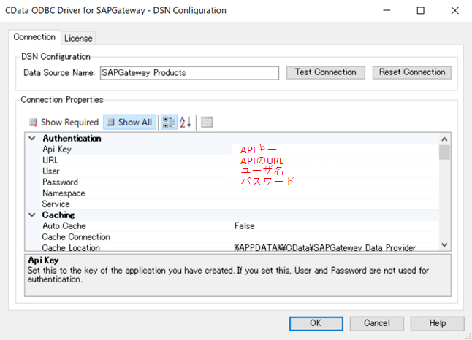Click the Reset Connection button
472x340 pixels.
(412, 72)
